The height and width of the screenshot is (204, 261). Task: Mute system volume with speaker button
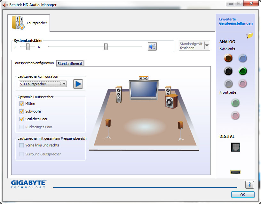(152, 46)
